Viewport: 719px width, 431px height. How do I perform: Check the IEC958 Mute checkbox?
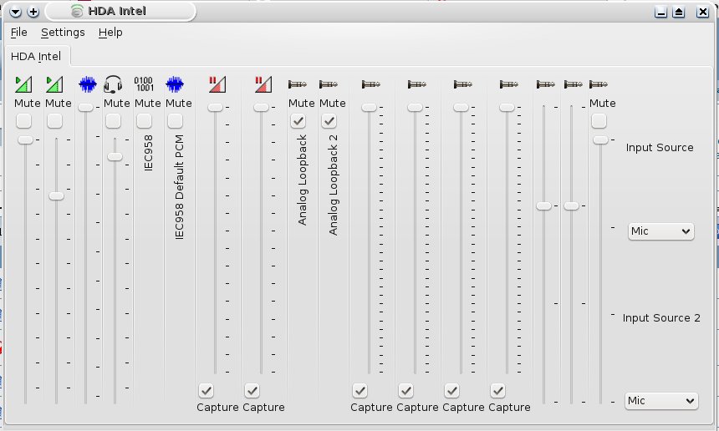click(144, 121)
